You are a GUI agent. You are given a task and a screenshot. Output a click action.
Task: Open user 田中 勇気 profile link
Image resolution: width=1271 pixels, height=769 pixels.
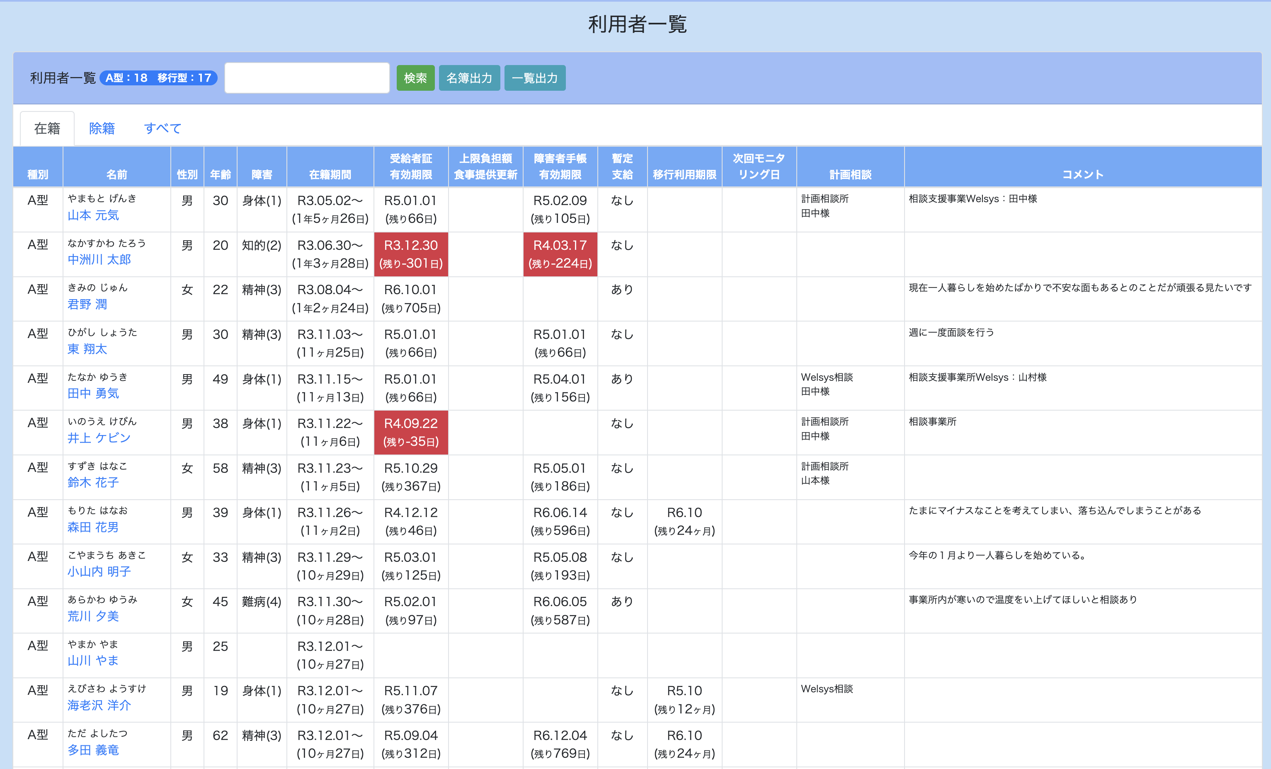[x=93, y=394]
